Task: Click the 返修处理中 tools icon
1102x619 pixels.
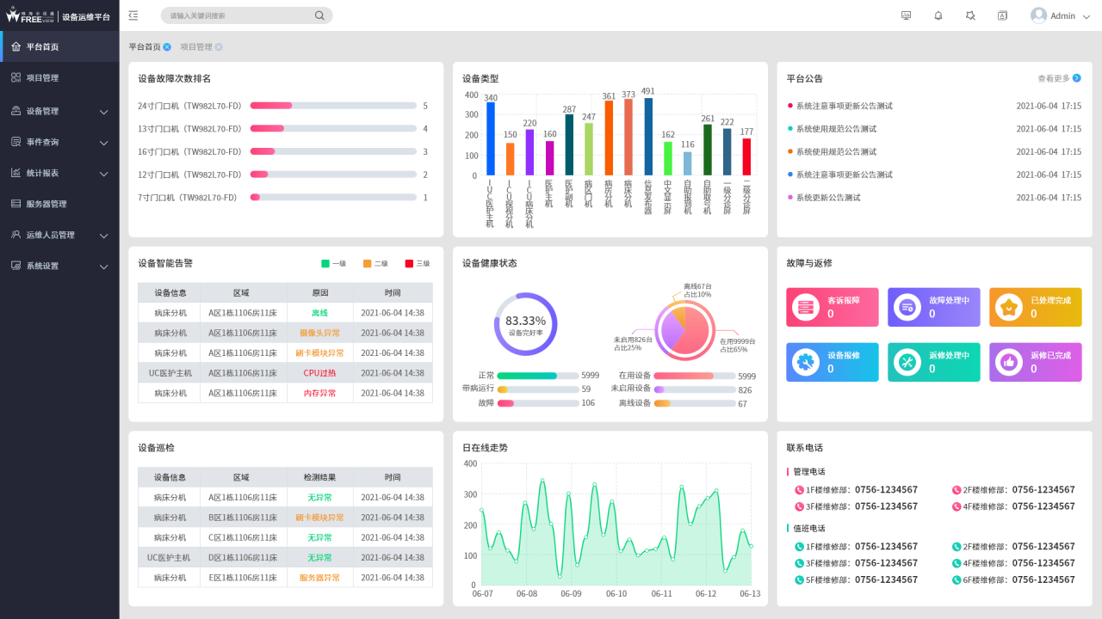Action: [x=907, y=362]
